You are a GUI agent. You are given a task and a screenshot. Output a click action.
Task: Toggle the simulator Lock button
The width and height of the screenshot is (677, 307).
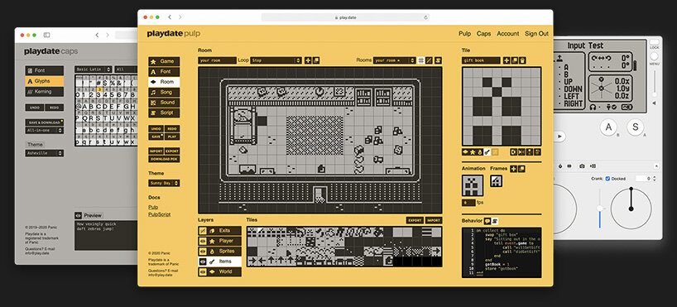655,42
